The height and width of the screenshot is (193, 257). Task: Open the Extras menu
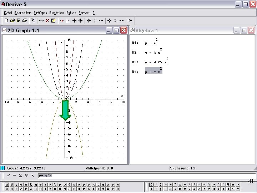coord(71,13)
